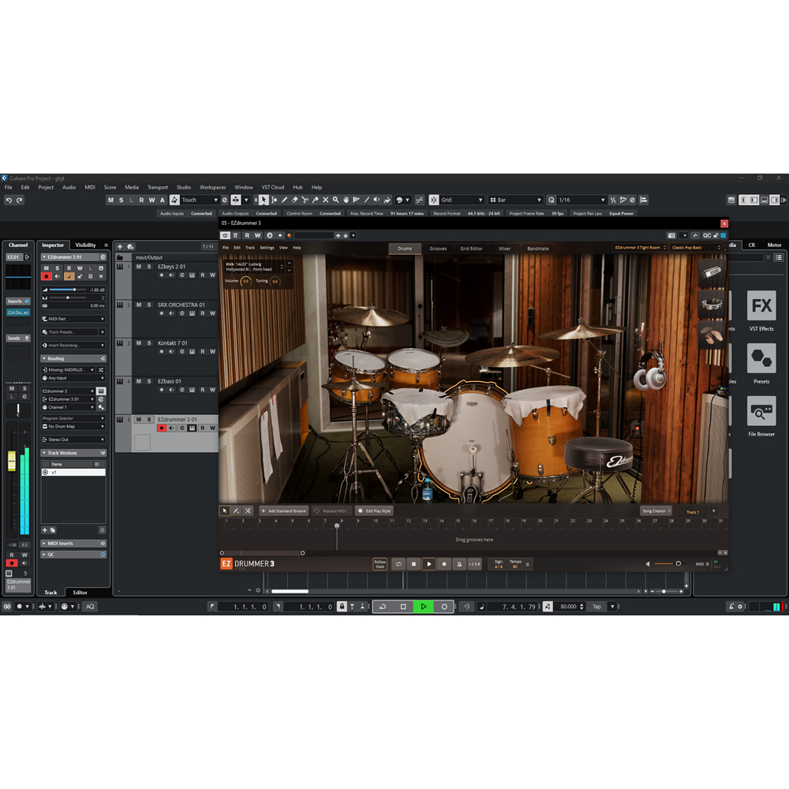Select the Zoom magnifier tool
789x789 pixels.
coord(335,200)
